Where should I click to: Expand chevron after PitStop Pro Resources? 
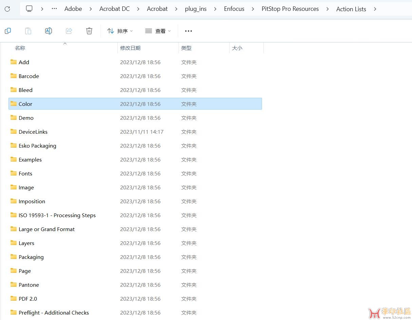[x=327, y=9]
